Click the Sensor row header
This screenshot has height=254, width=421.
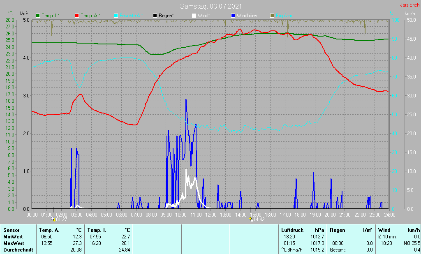[x=12, y=230]
